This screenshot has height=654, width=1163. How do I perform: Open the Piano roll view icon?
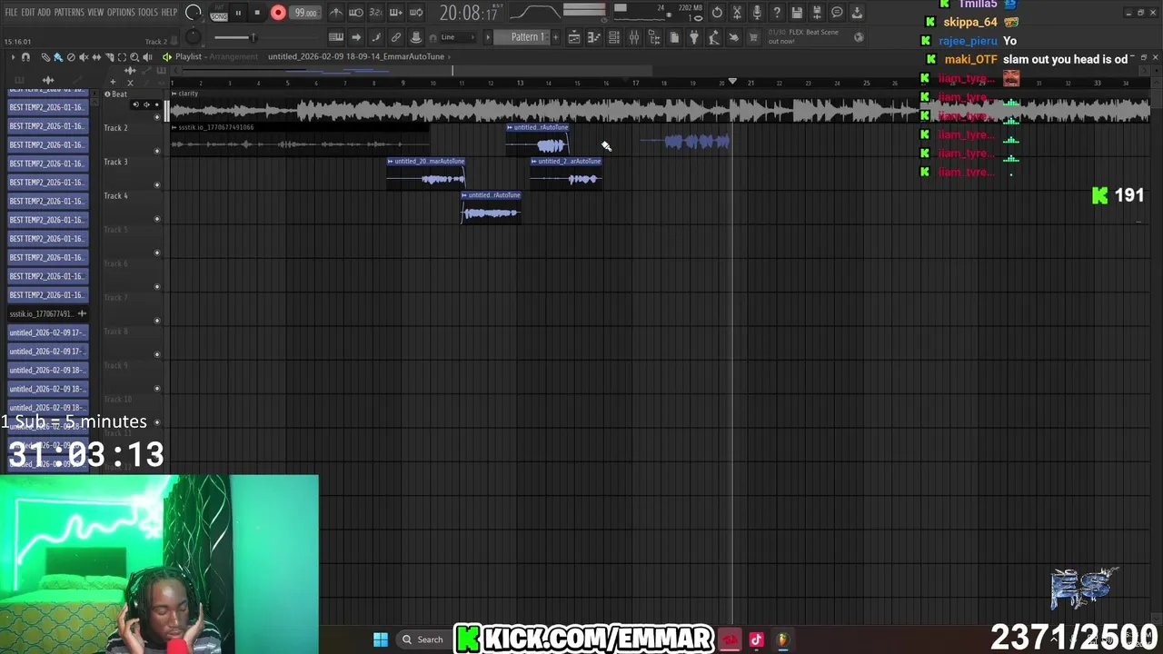coord(593,37)
